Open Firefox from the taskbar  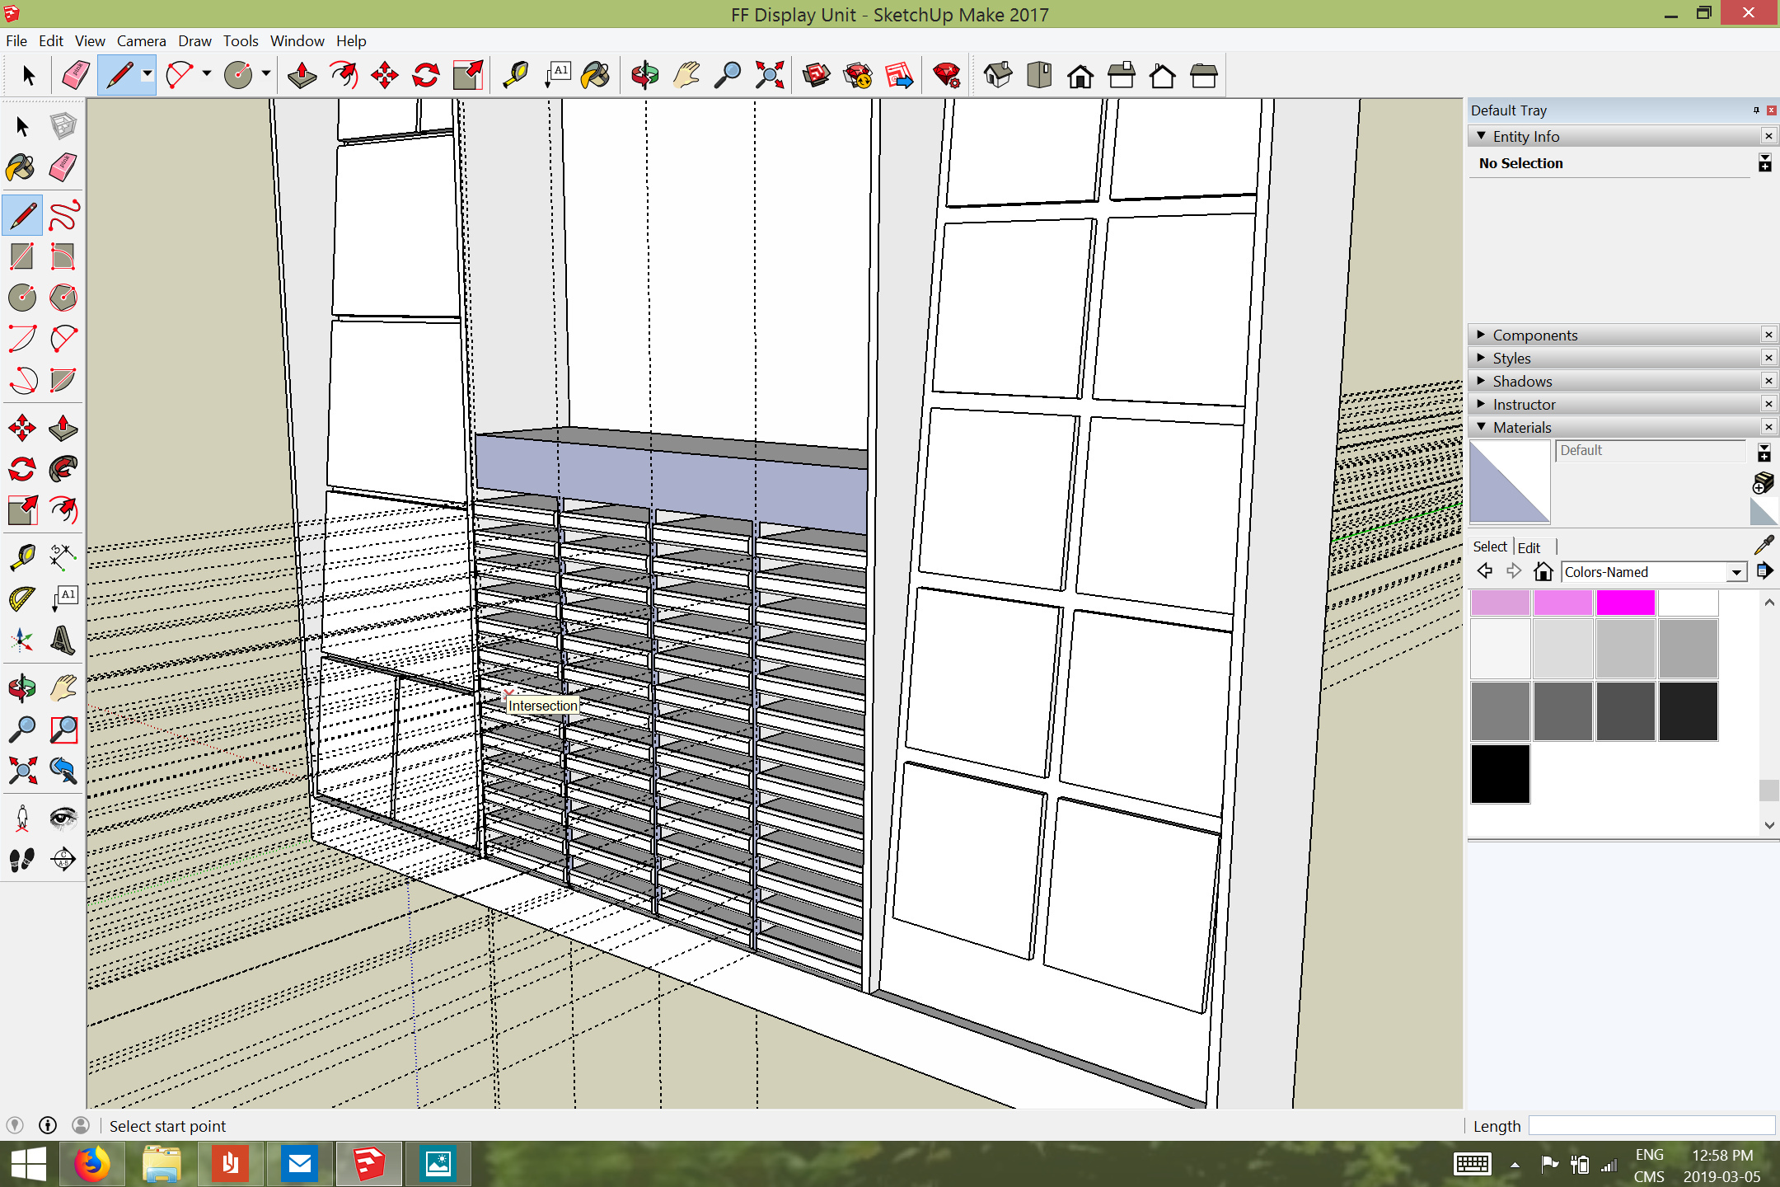point(92,1164)
